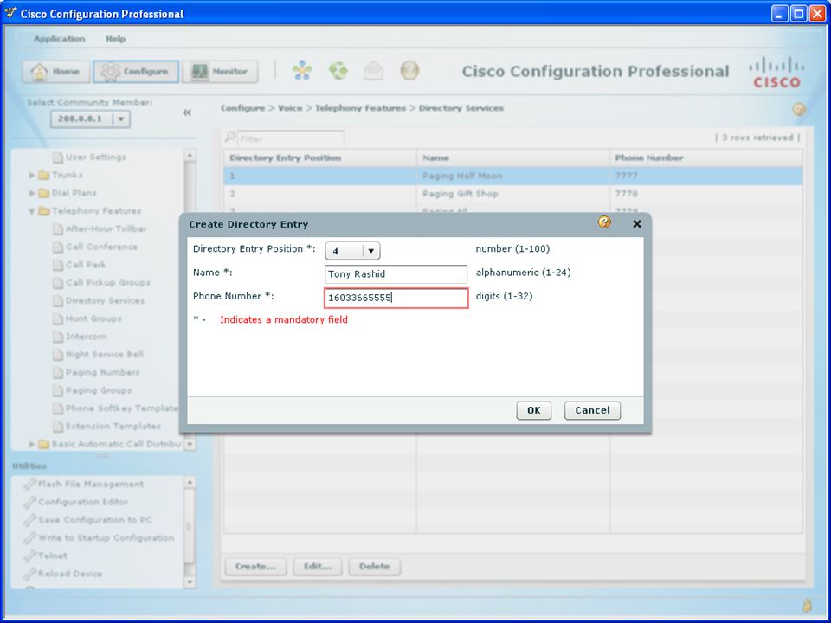Expand the Trunks folder
831x623 pixels.
[32, 176]
